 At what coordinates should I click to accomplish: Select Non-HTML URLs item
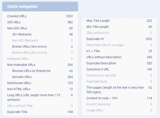coord(18,89)
